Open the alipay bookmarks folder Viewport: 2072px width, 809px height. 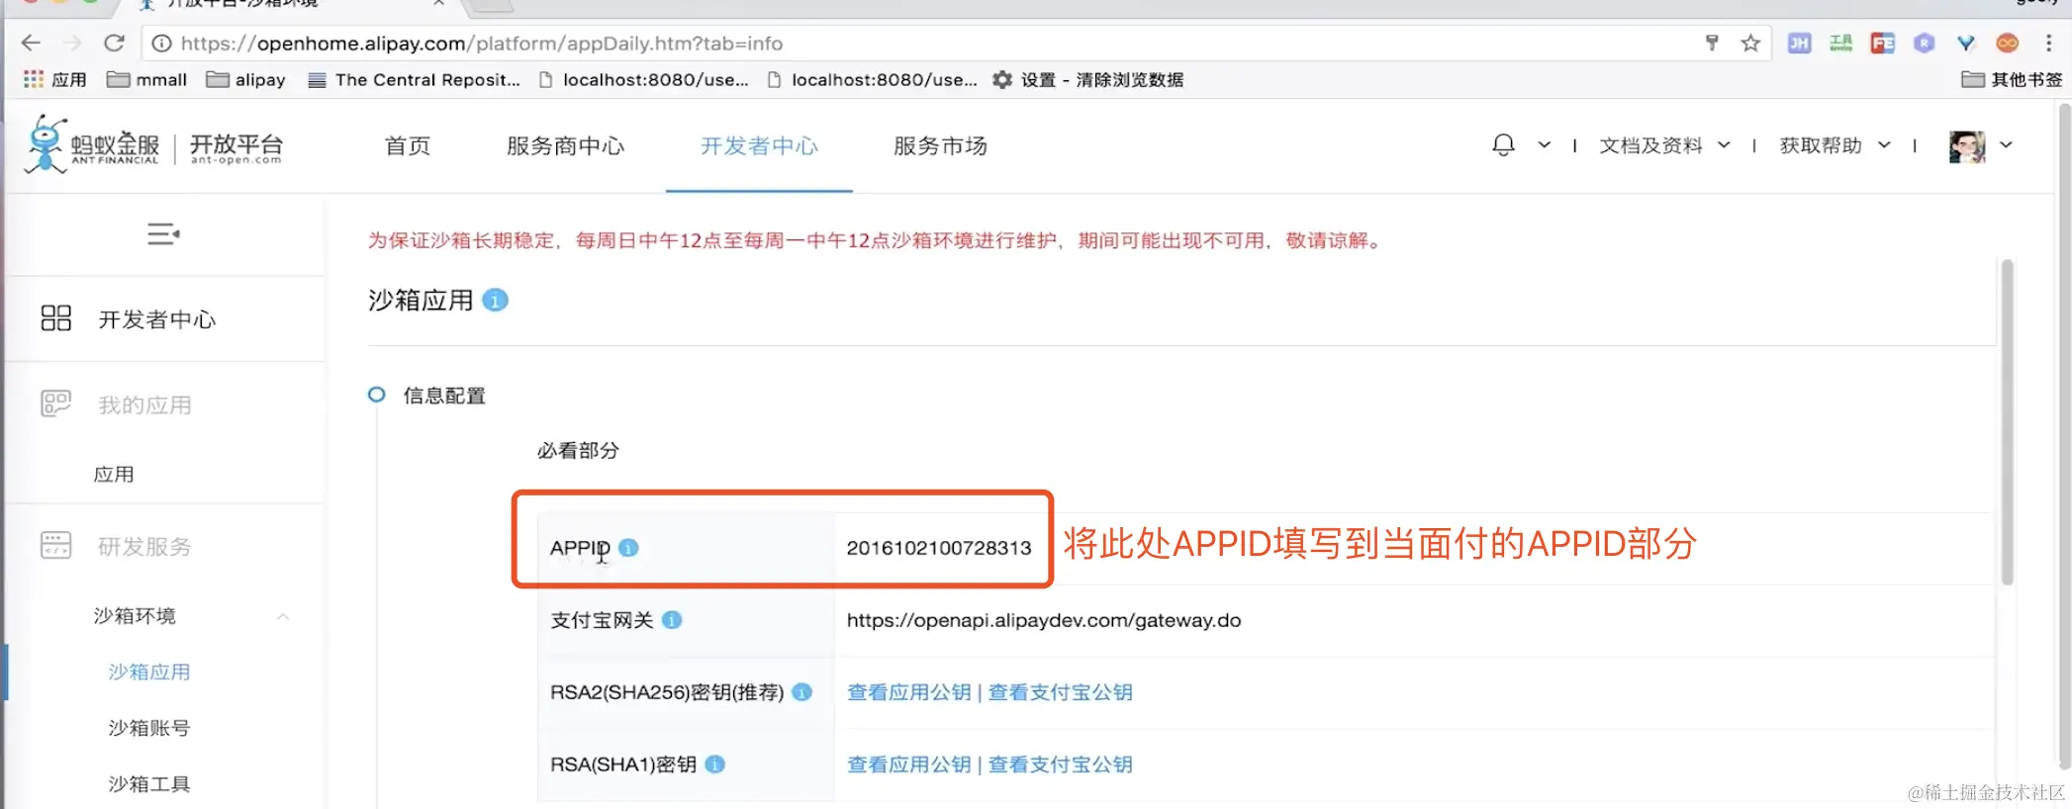[245, 79]
